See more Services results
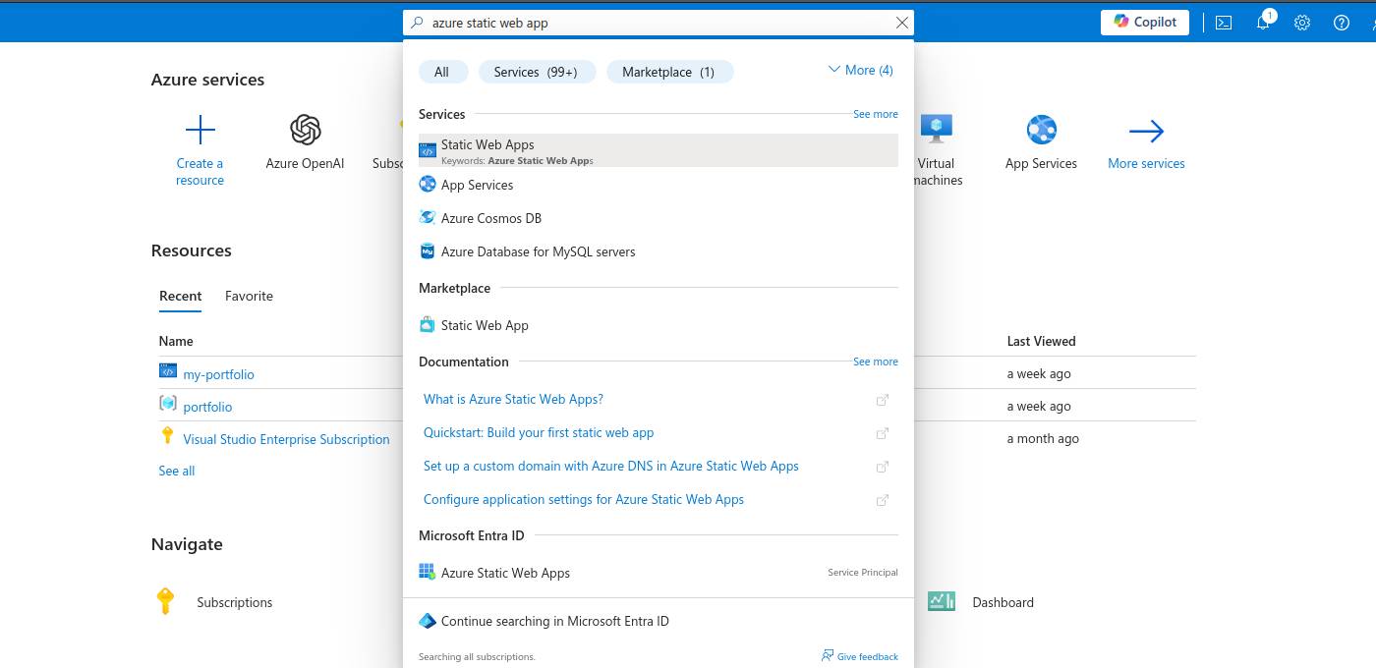1376x668 pixels. point(875,114)
